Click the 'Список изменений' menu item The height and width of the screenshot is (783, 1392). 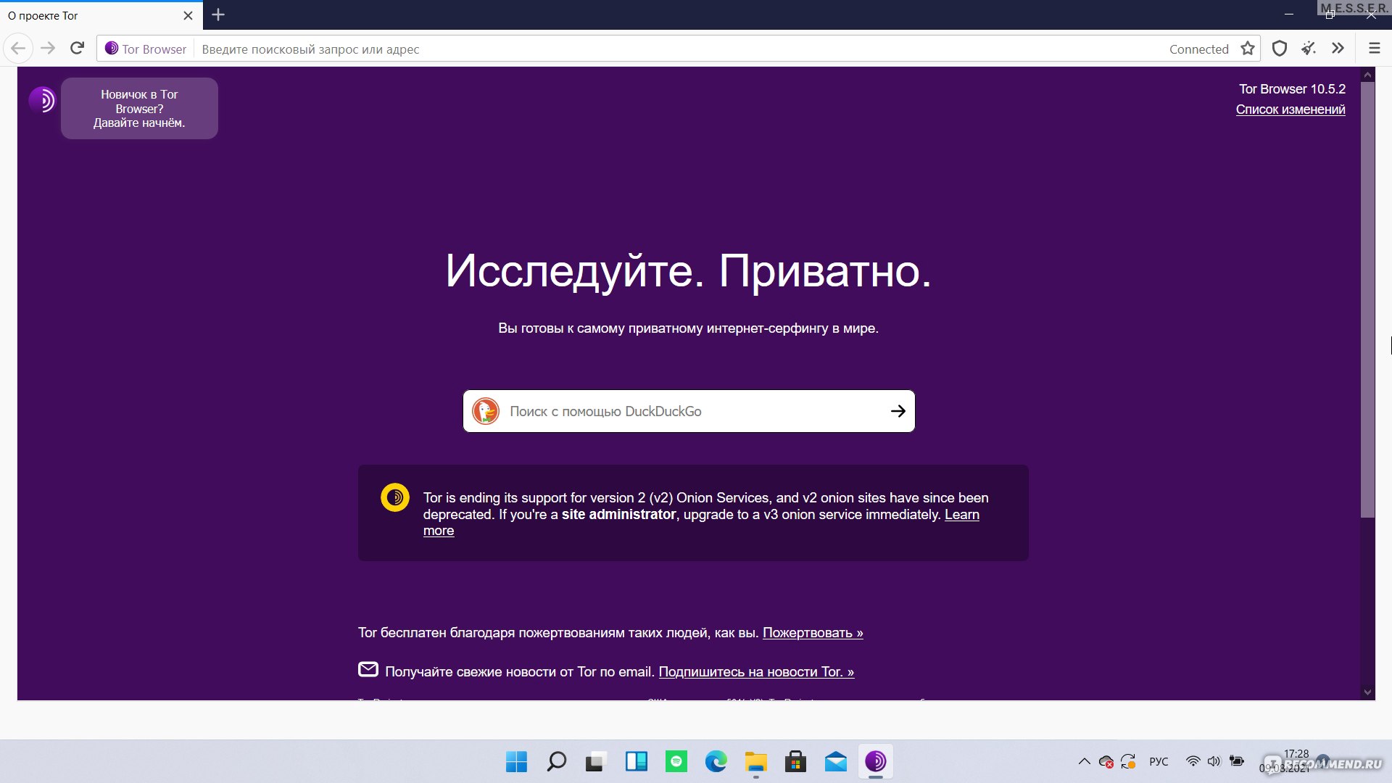coord(1290,108)
